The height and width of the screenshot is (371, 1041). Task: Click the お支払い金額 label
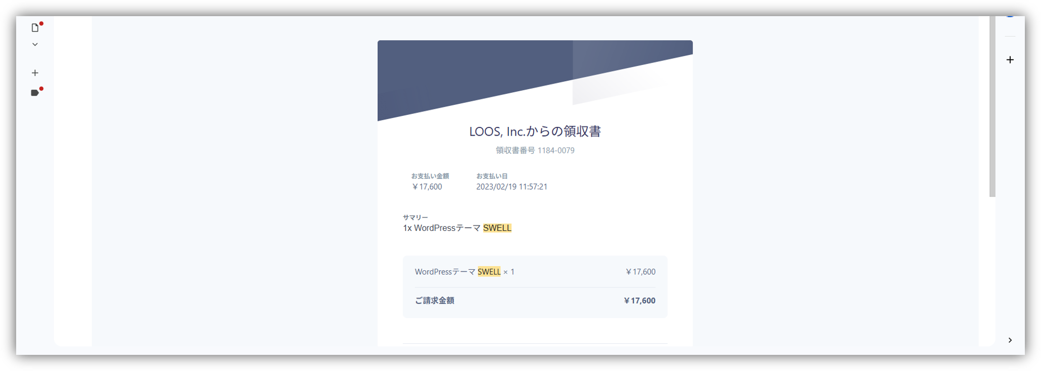[x=430, y=176]
